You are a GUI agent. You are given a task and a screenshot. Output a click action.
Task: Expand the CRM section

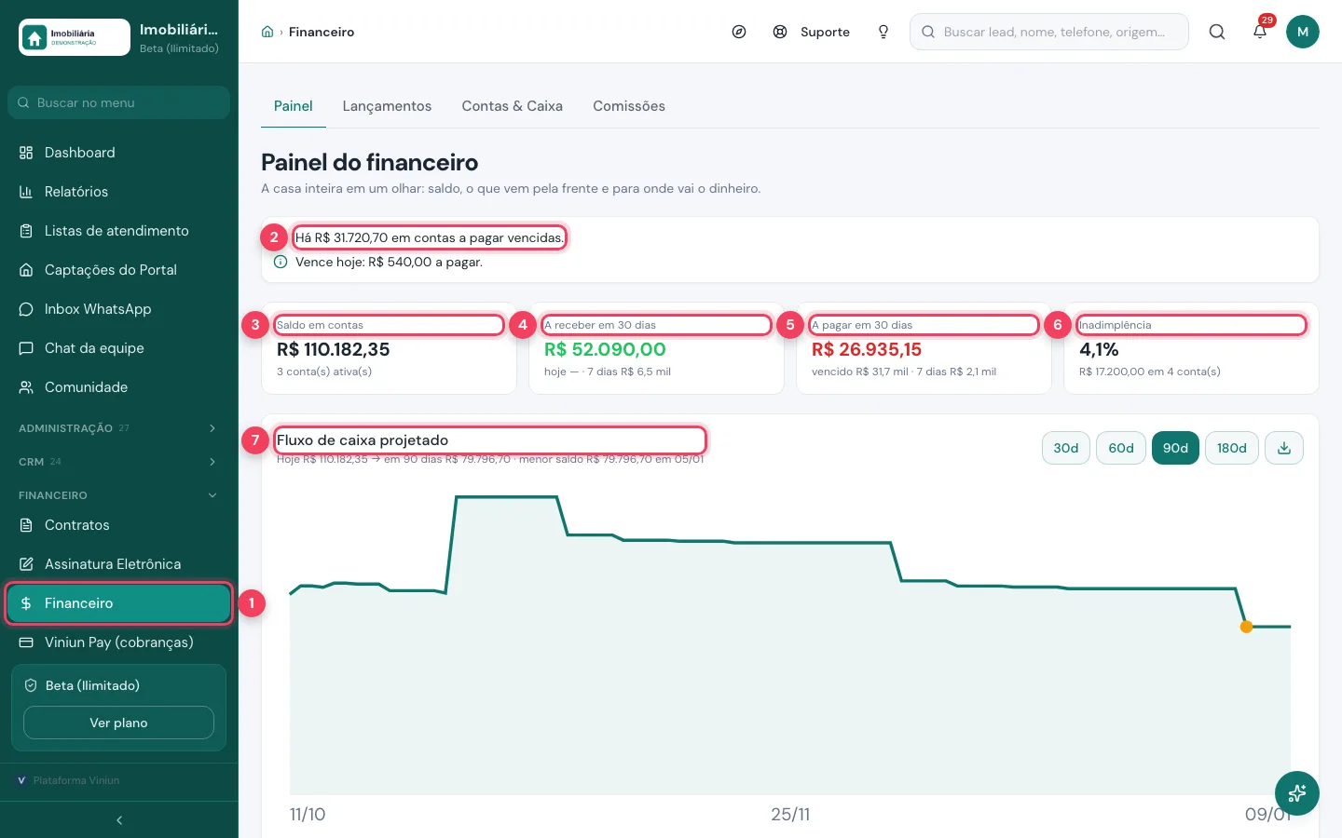click(119, 462)
